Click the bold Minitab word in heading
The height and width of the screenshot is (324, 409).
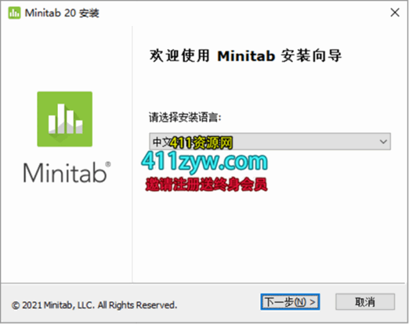(x=246, y=56)
